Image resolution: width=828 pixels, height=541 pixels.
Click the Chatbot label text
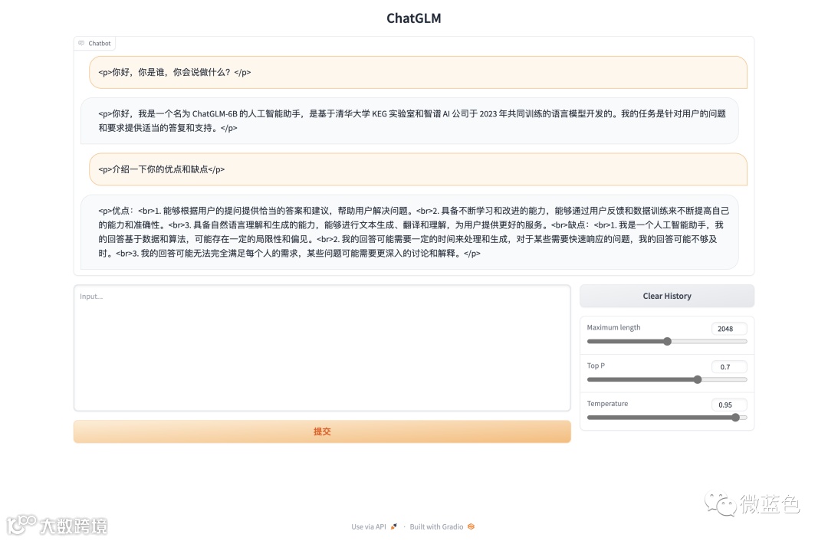pyautogui.click(x=99, y=43)
